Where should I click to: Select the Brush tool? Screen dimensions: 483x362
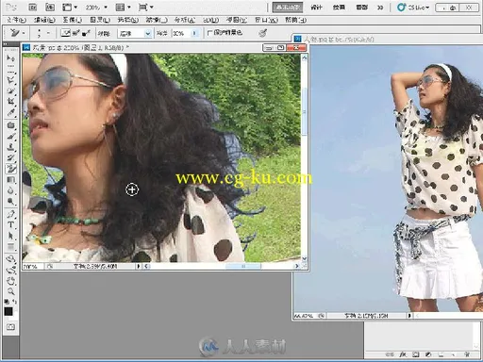click(10, 137)
